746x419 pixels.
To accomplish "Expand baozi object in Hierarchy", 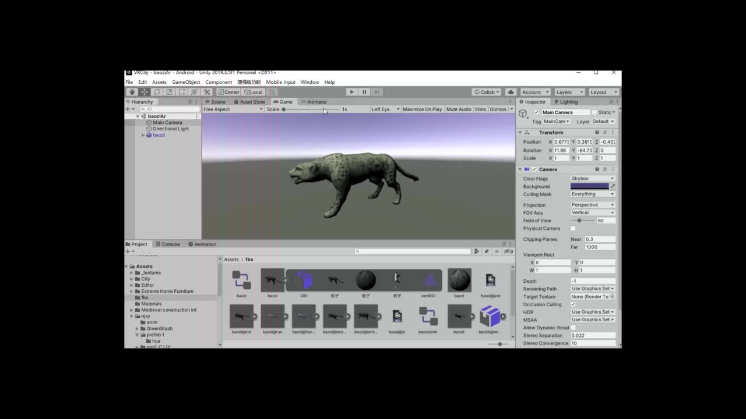I will 143,135.
